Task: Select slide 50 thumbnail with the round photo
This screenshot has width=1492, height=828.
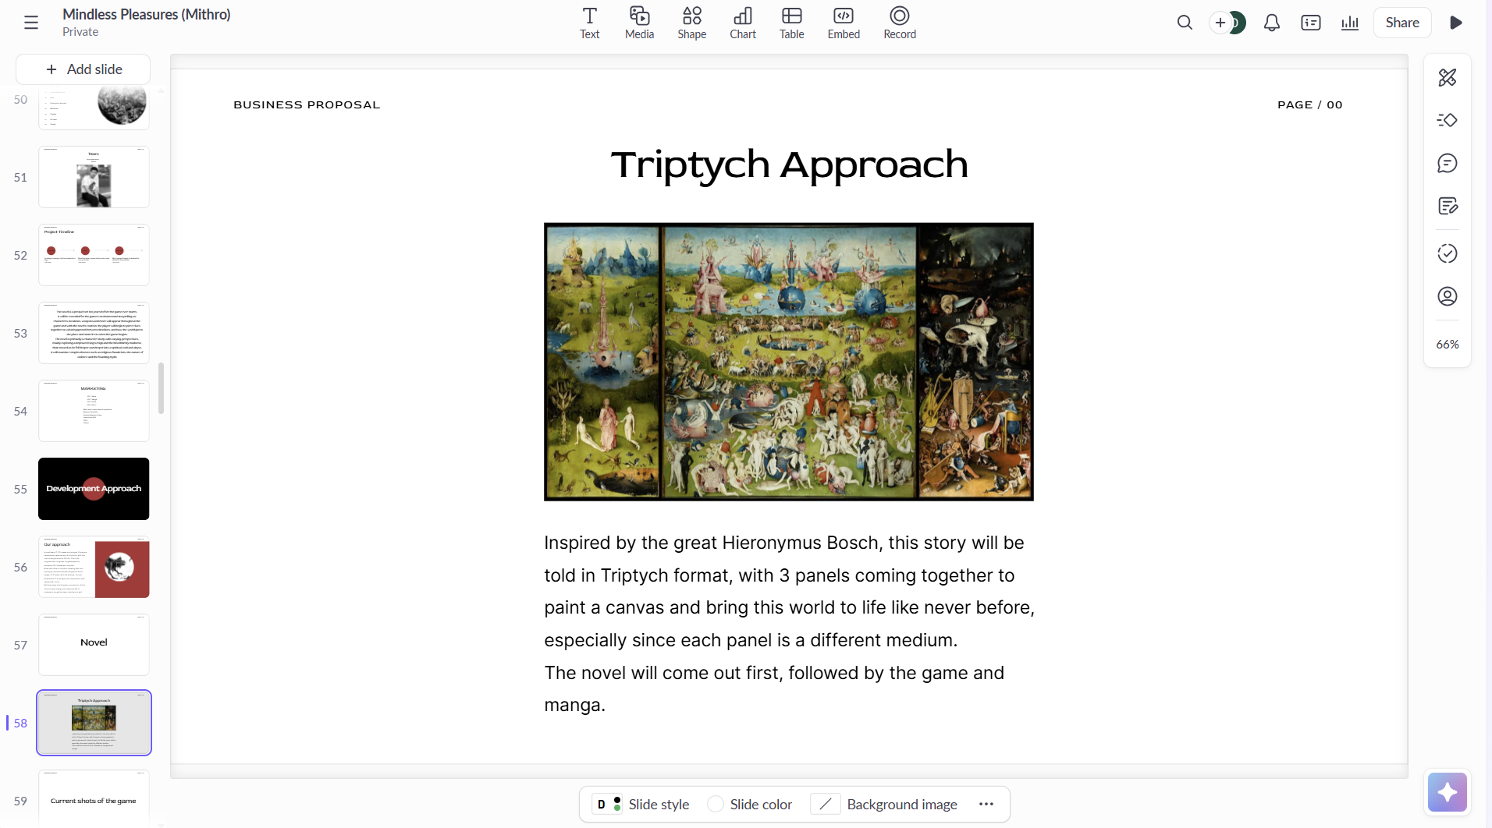Action: click(94, 108)
